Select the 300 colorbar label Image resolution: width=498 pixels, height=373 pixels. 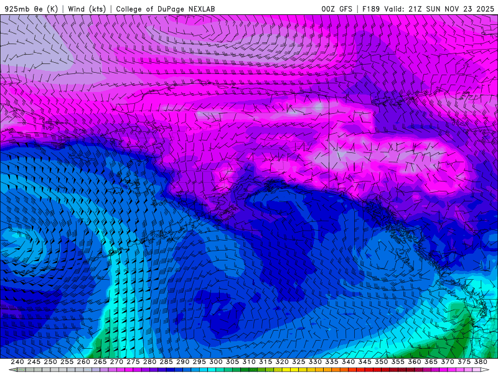point(215,362)
